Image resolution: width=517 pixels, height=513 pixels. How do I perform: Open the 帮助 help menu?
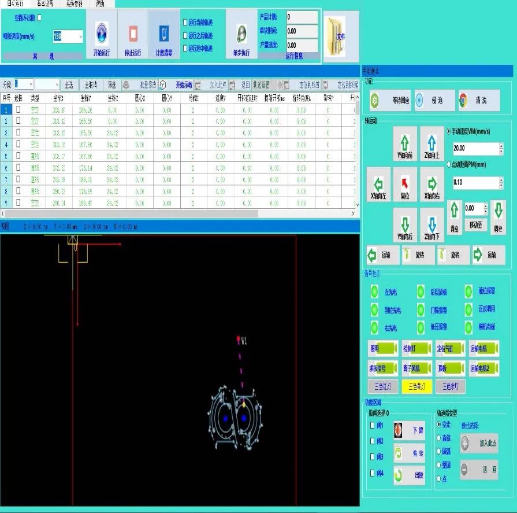pyautogui.click(x=100, y=3)
